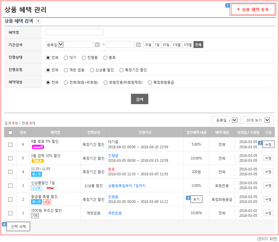Choose 신상품 할인 type radio option

pos(92,70)
